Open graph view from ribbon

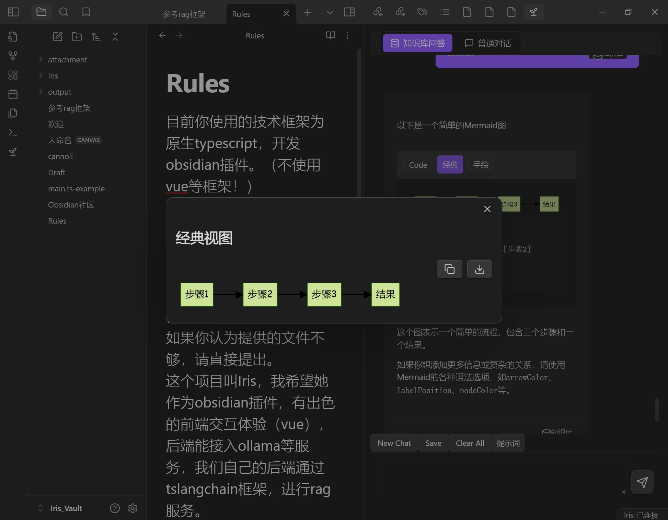click(x=13, y=56)
